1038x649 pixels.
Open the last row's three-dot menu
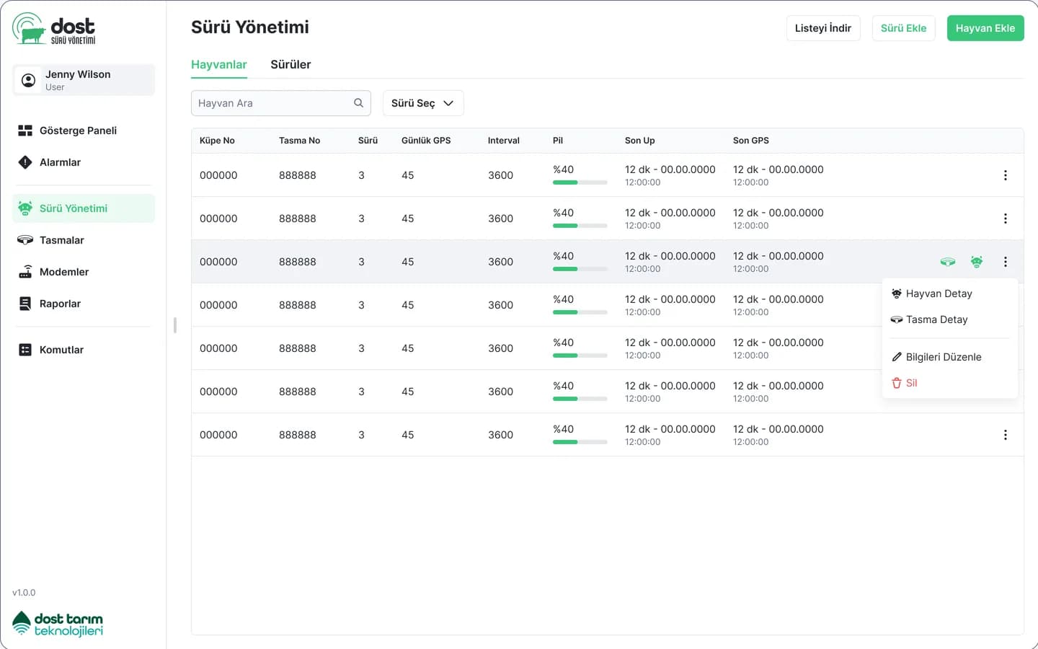[1006, 435]
